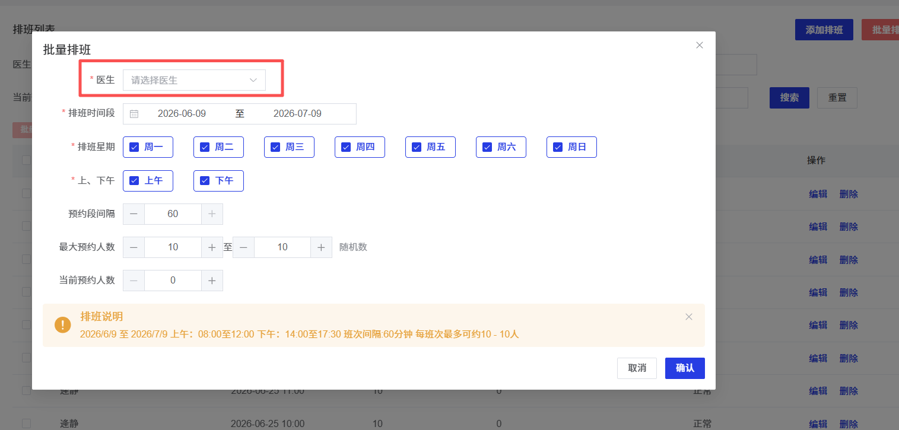This screenshot has width=899, height=430.
Task: Close the 批量排班 dialog with X icon
Action: [x=700, y=45]
